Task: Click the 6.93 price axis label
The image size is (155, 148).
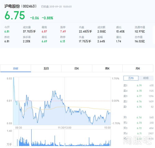Action: point(9,79)
